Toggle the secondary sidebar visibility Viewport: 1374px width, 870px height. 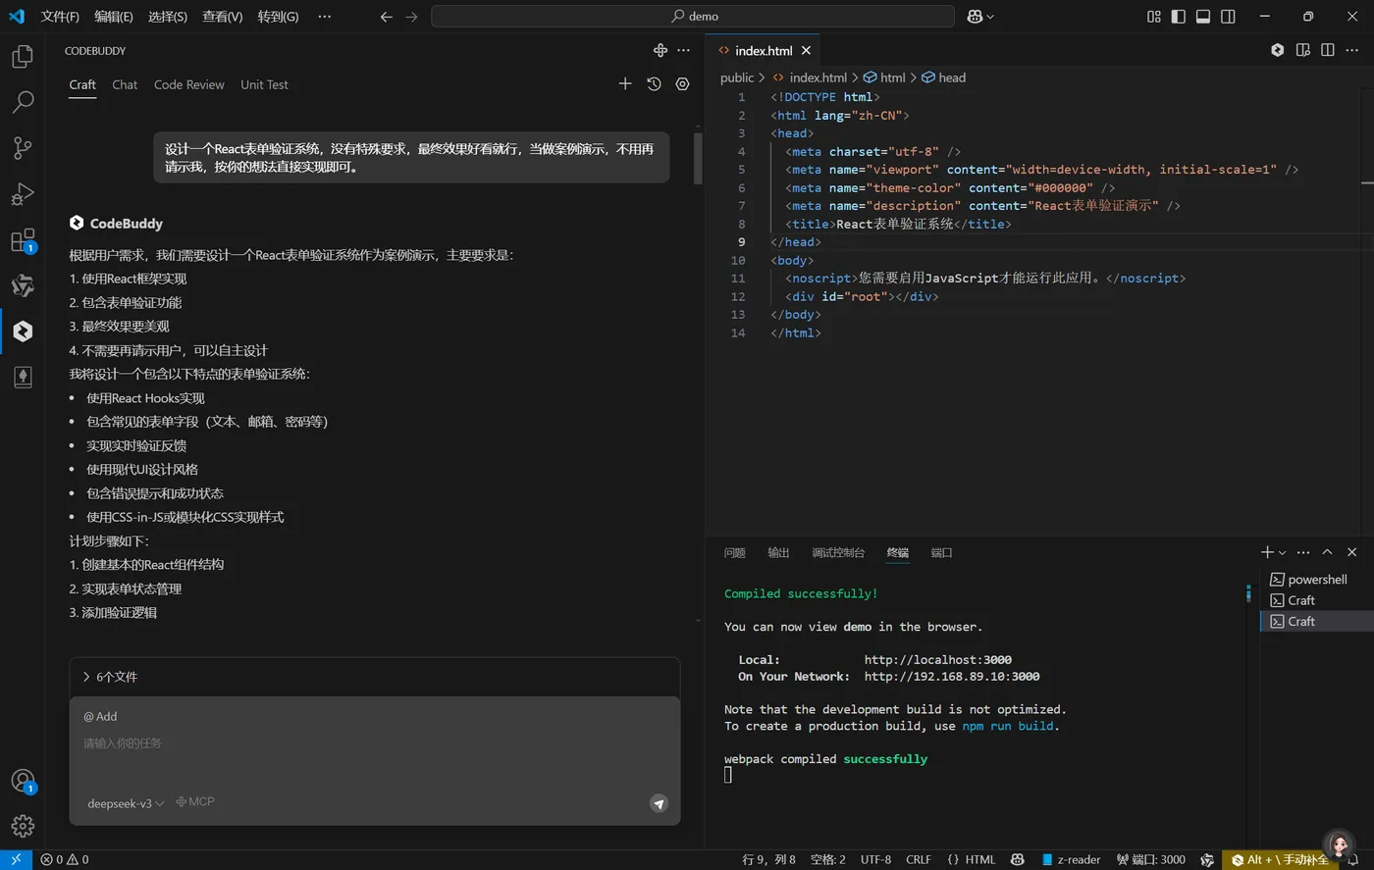coord(1228,17)
